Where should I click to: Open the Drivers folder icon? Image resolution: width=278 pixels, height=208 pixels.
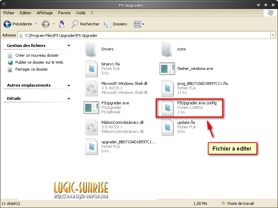click(x=91, y=49)
